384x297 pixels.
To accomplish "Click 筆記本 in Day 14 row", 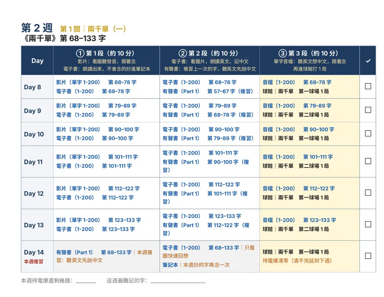I will point(170,265).
